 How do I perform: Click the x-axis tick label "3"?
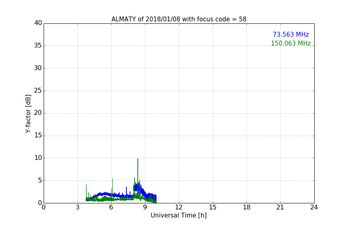(78, 207)
